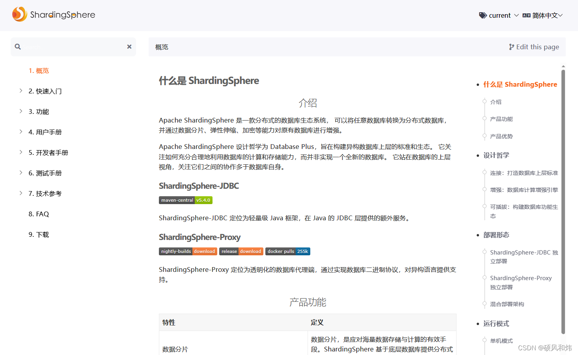Open 3. 功能 sidebar item

coord(39,112)
